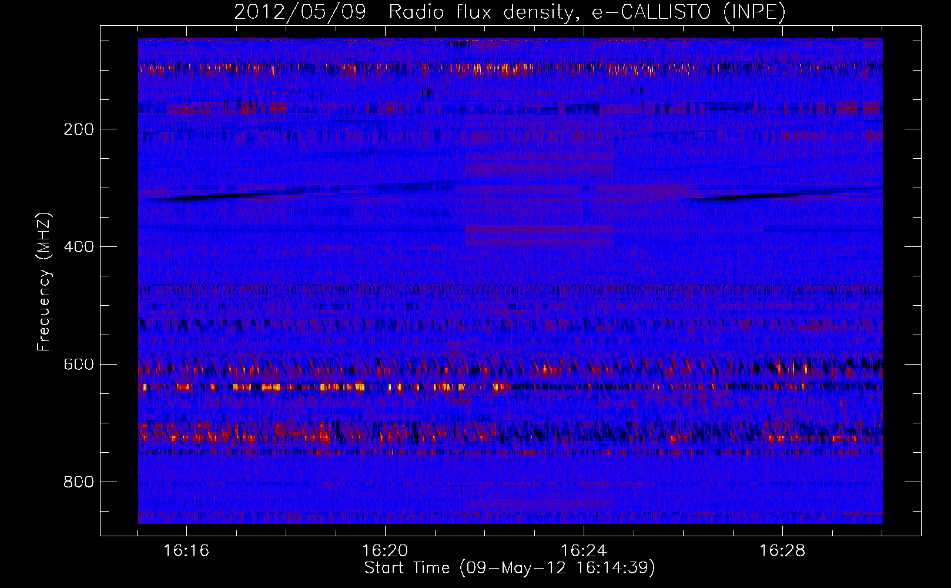Click the plot title '2012/05/09 Radio flux density'
The width and height of the screenshot is (951, 588).
coord(510,12)
